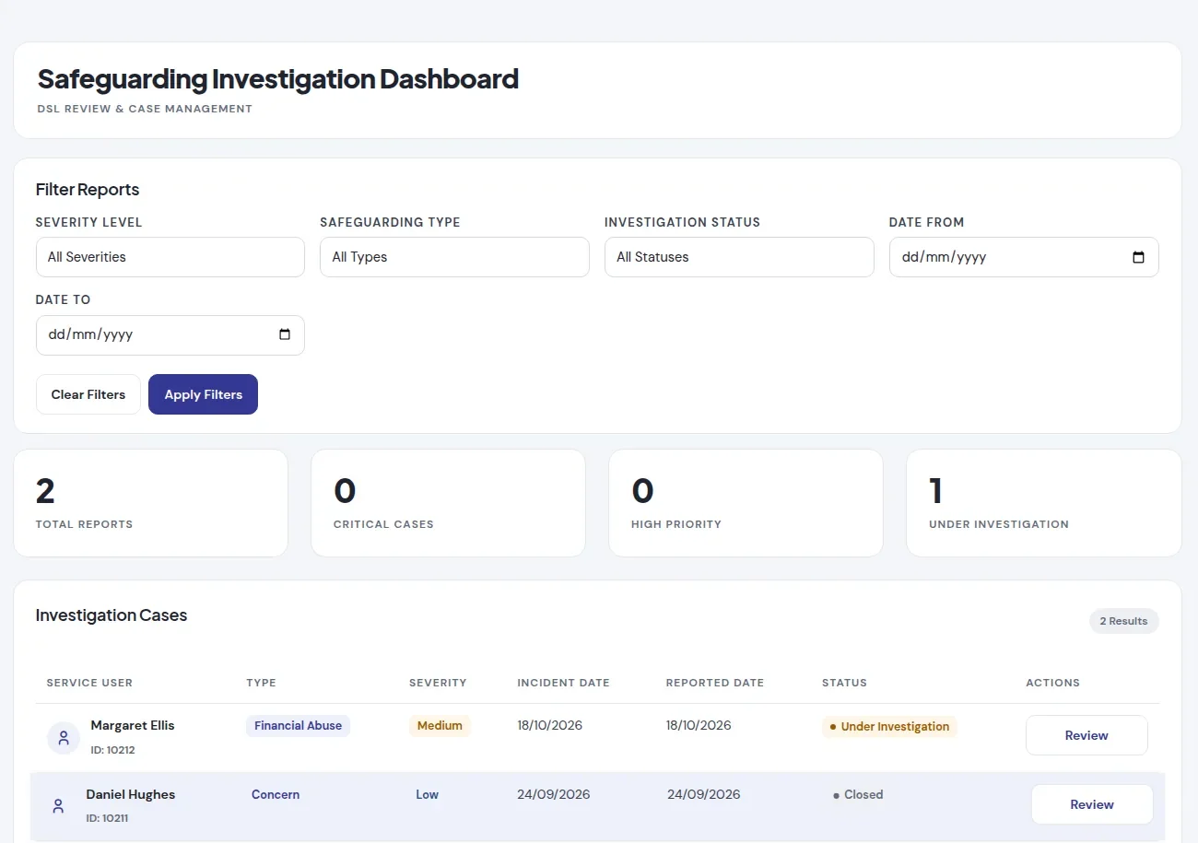This screenshot has height=843, width=1198.
Task: Click the Investigation Cases heading
Action: pyautogui.click(x=112, y=615)
